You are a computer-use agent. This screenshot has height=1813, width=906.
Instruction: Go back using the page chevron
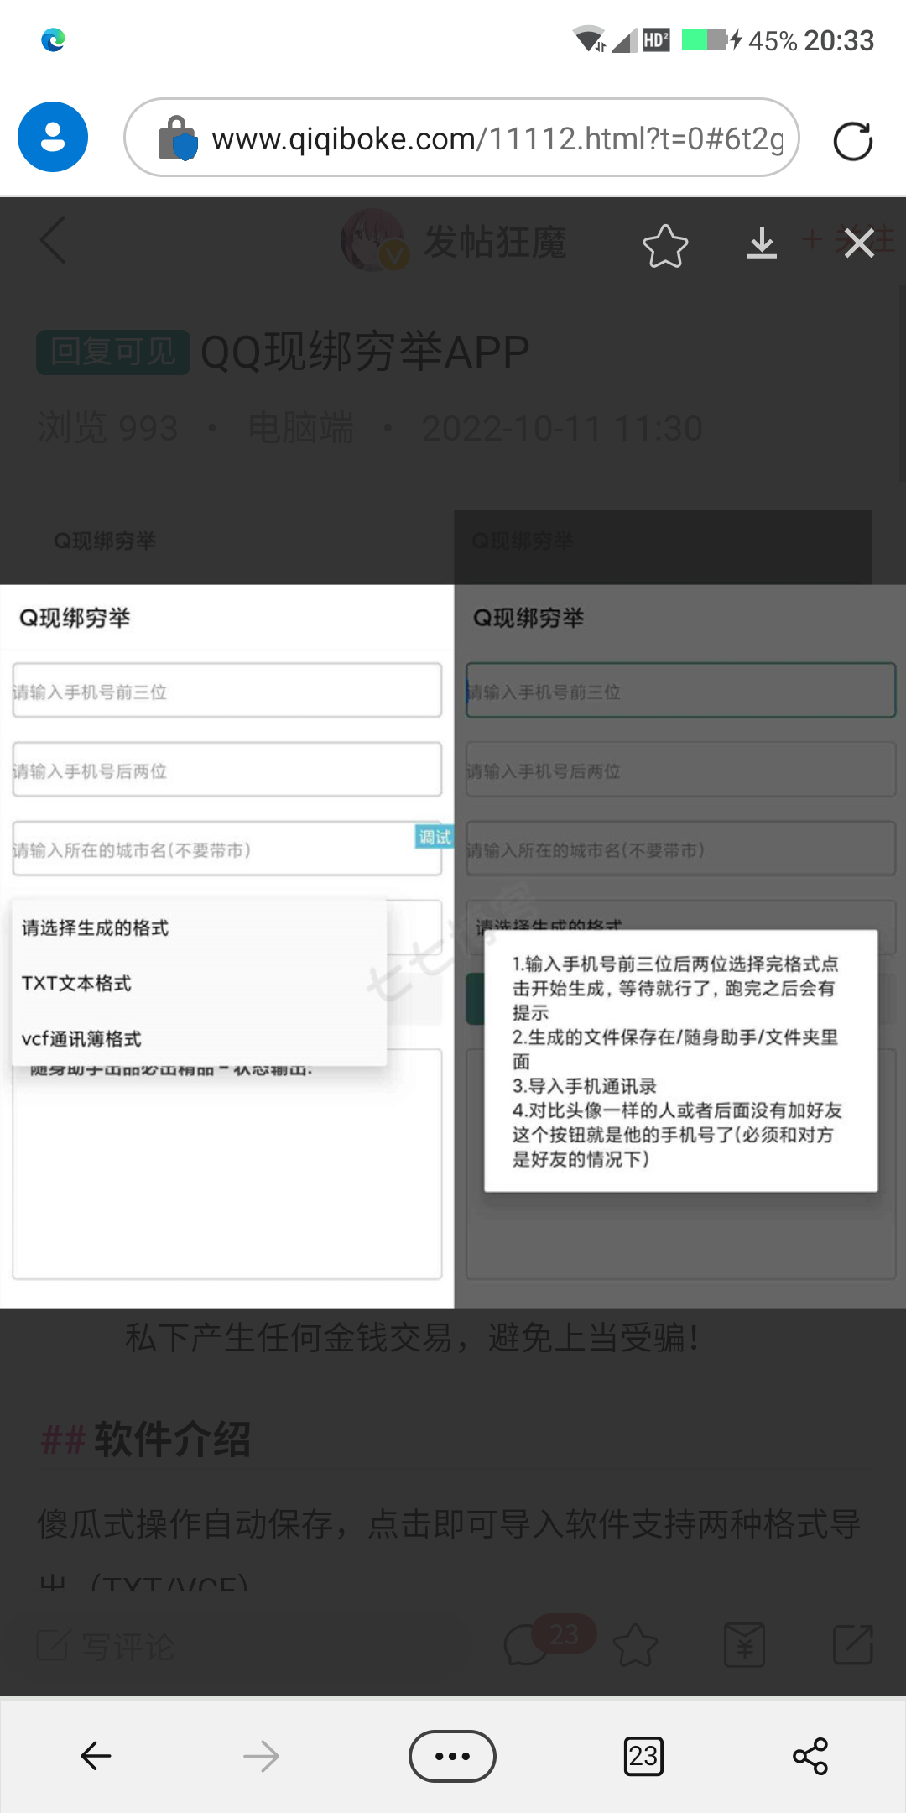pos(53,239)
